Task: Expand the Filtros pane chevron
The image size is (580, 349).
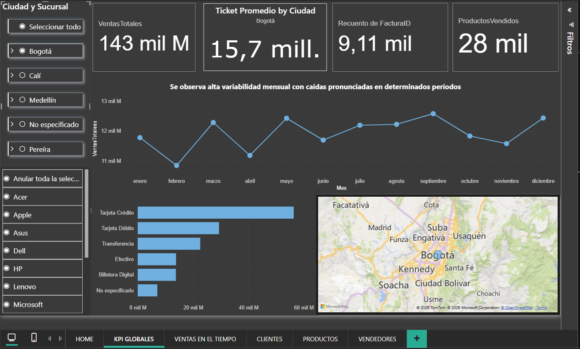Action: pyautogui.click(x=569, y=10)
